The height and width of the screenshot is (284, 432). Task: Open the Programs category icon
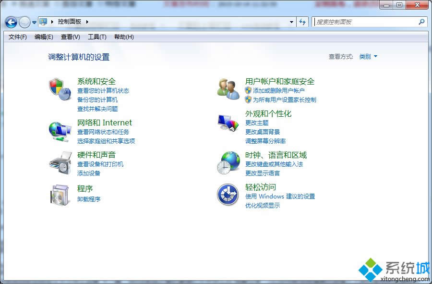coord(60,194)
